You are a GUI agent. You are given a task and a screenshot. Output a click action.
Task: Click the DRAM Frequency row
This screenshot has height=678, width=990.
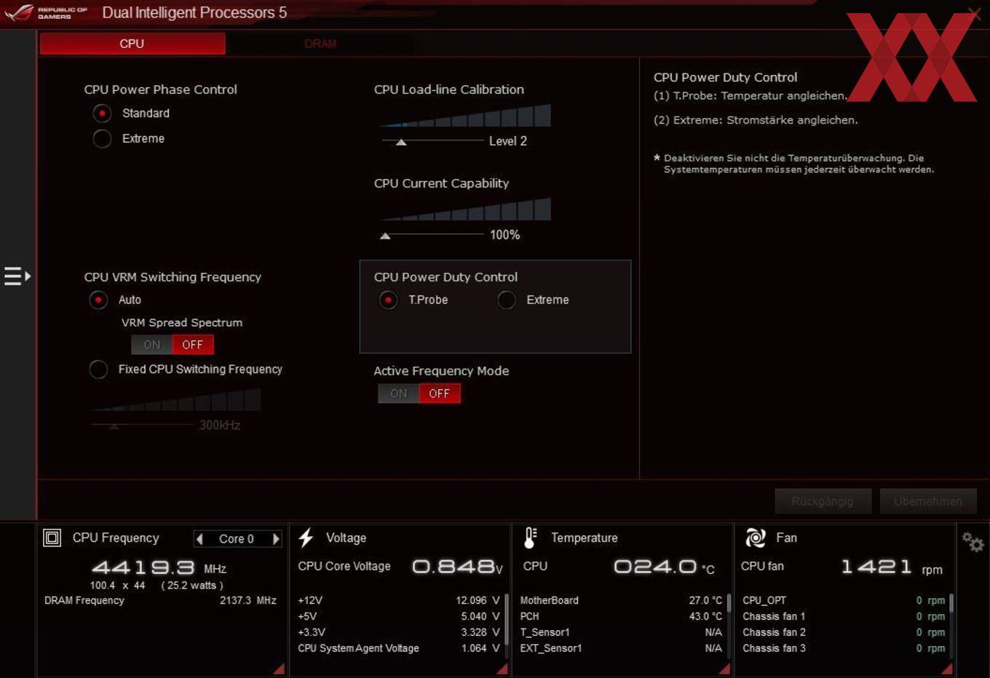point(160,600)
